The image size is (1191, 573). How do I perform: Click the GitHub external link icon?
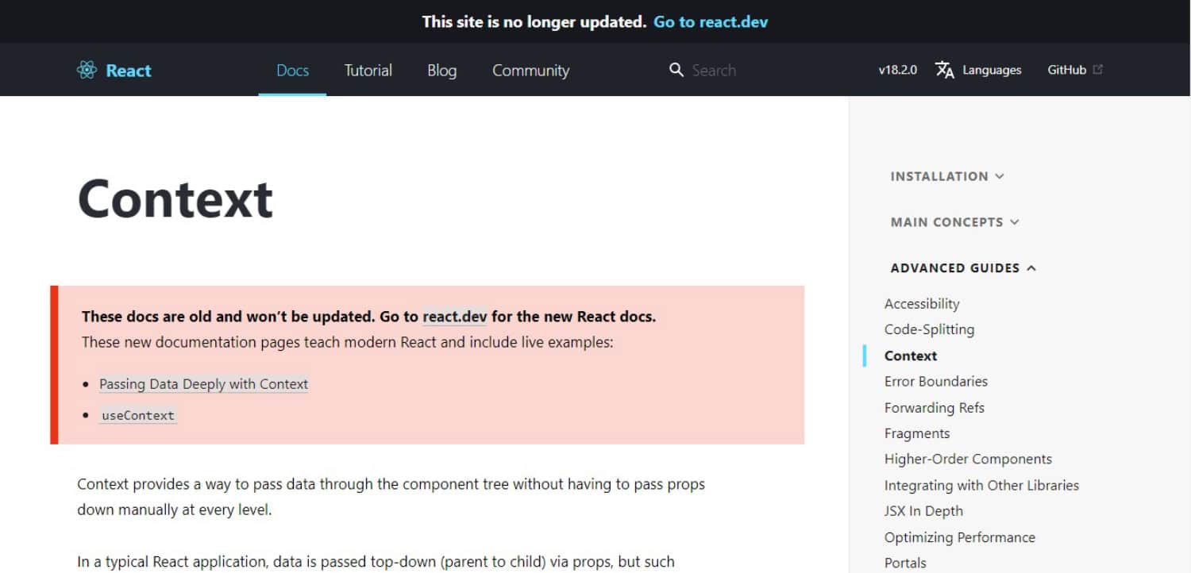click(1098, 69)
